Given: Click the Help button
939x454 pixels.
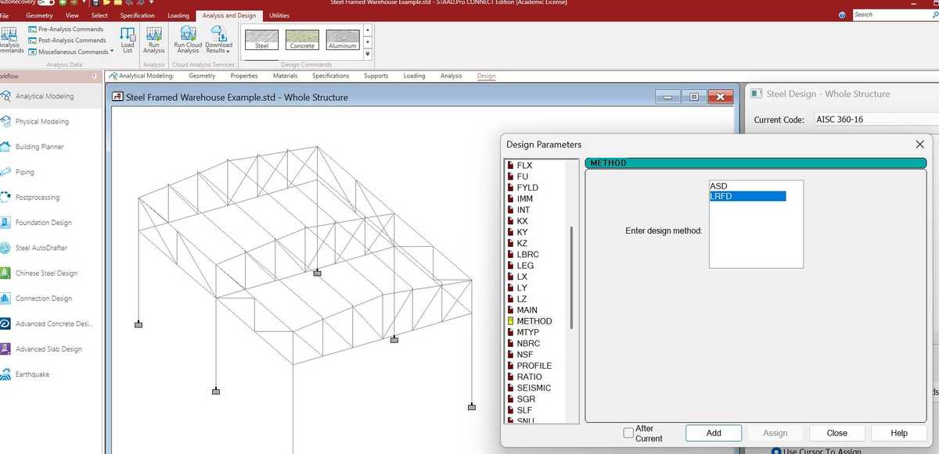Looking at the screenshot, I should (899, 433).
